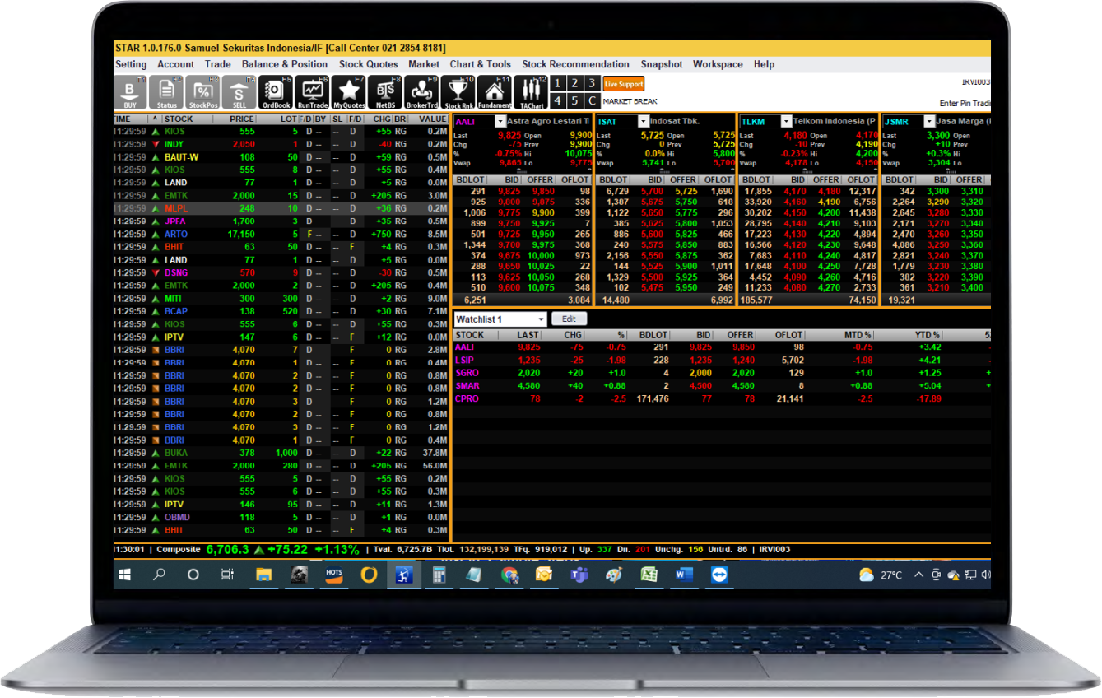
Task: Expand the TLKM stock code dropdown
Action: [x=787, y=122]
